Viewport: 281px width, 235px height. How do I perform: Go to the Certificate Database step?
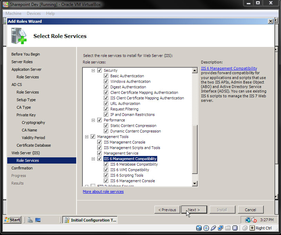[34, 145]
